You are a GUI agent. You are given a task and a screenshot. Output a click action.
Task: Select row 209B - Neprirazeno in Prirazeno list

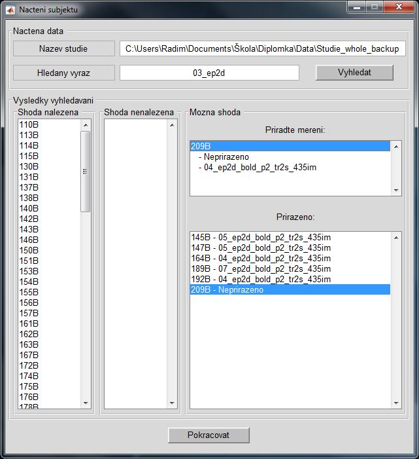pyautogui.click(x=290, y=289)
